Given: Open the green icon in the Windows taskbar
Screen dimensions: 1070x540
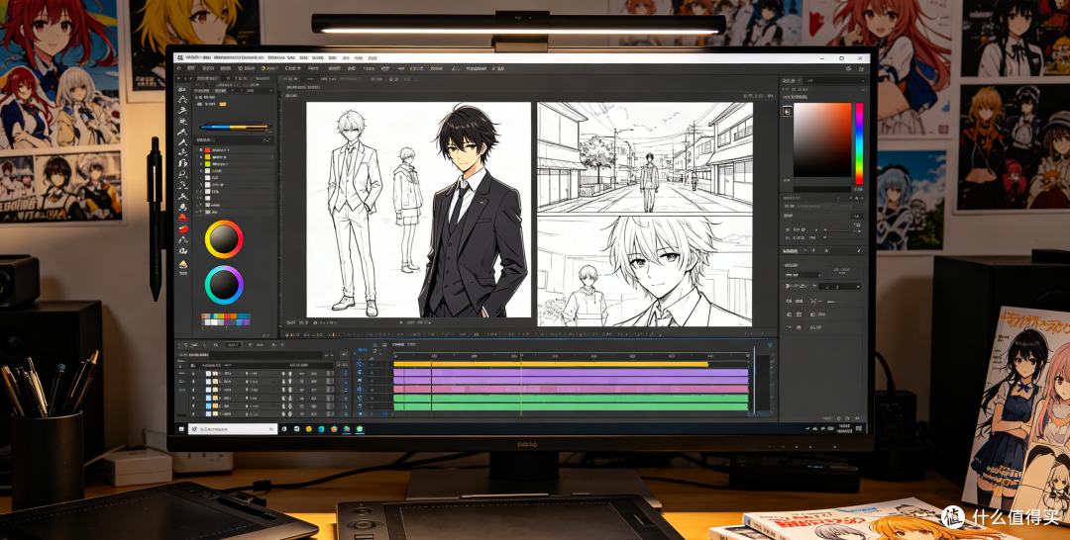Looking at the screenshot, I should pyautogui.click(x=360, y=429).
